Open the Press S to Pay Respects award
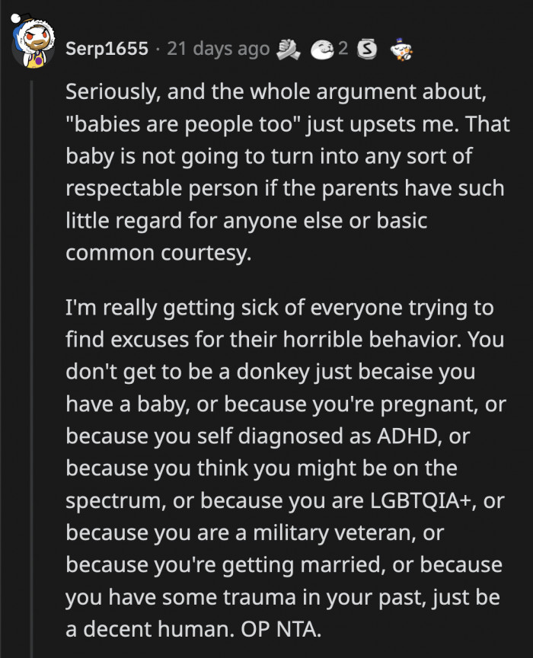 click(367, 49)
